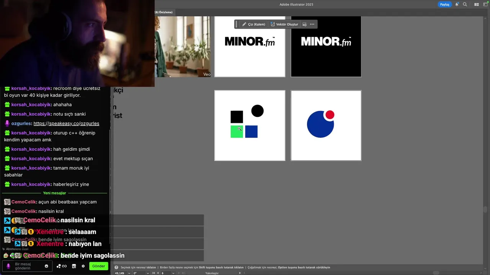Screen dimensions: 490x275
Task: Open the workspace switcher icon
Action: pyautogui.click(x=485, y=5)
